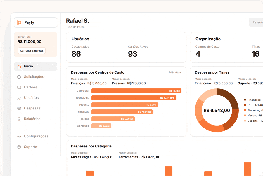
Task: Click the Vendas legend color dot
Action: tap(245, 116)
